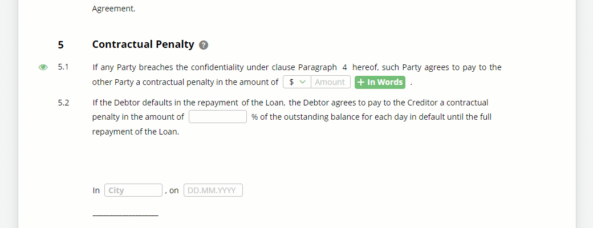
Task: Select the Contractual Penalty section heading
Action: 143,44
